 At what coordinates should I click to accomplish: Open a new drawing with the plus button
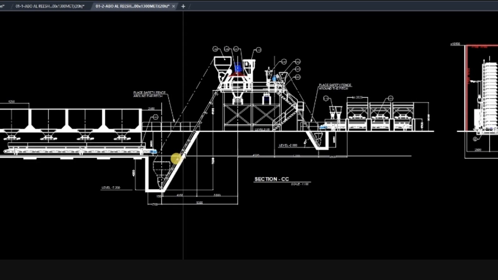pyautogui.click(x=183, y=6)
